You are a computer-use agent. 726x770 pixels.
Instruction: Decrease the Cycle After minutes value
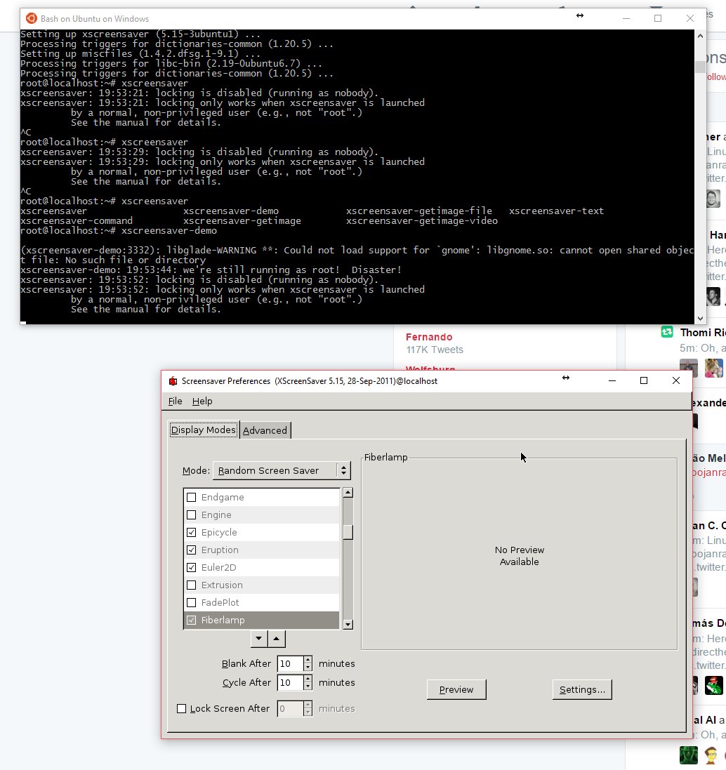pos(308,686)
